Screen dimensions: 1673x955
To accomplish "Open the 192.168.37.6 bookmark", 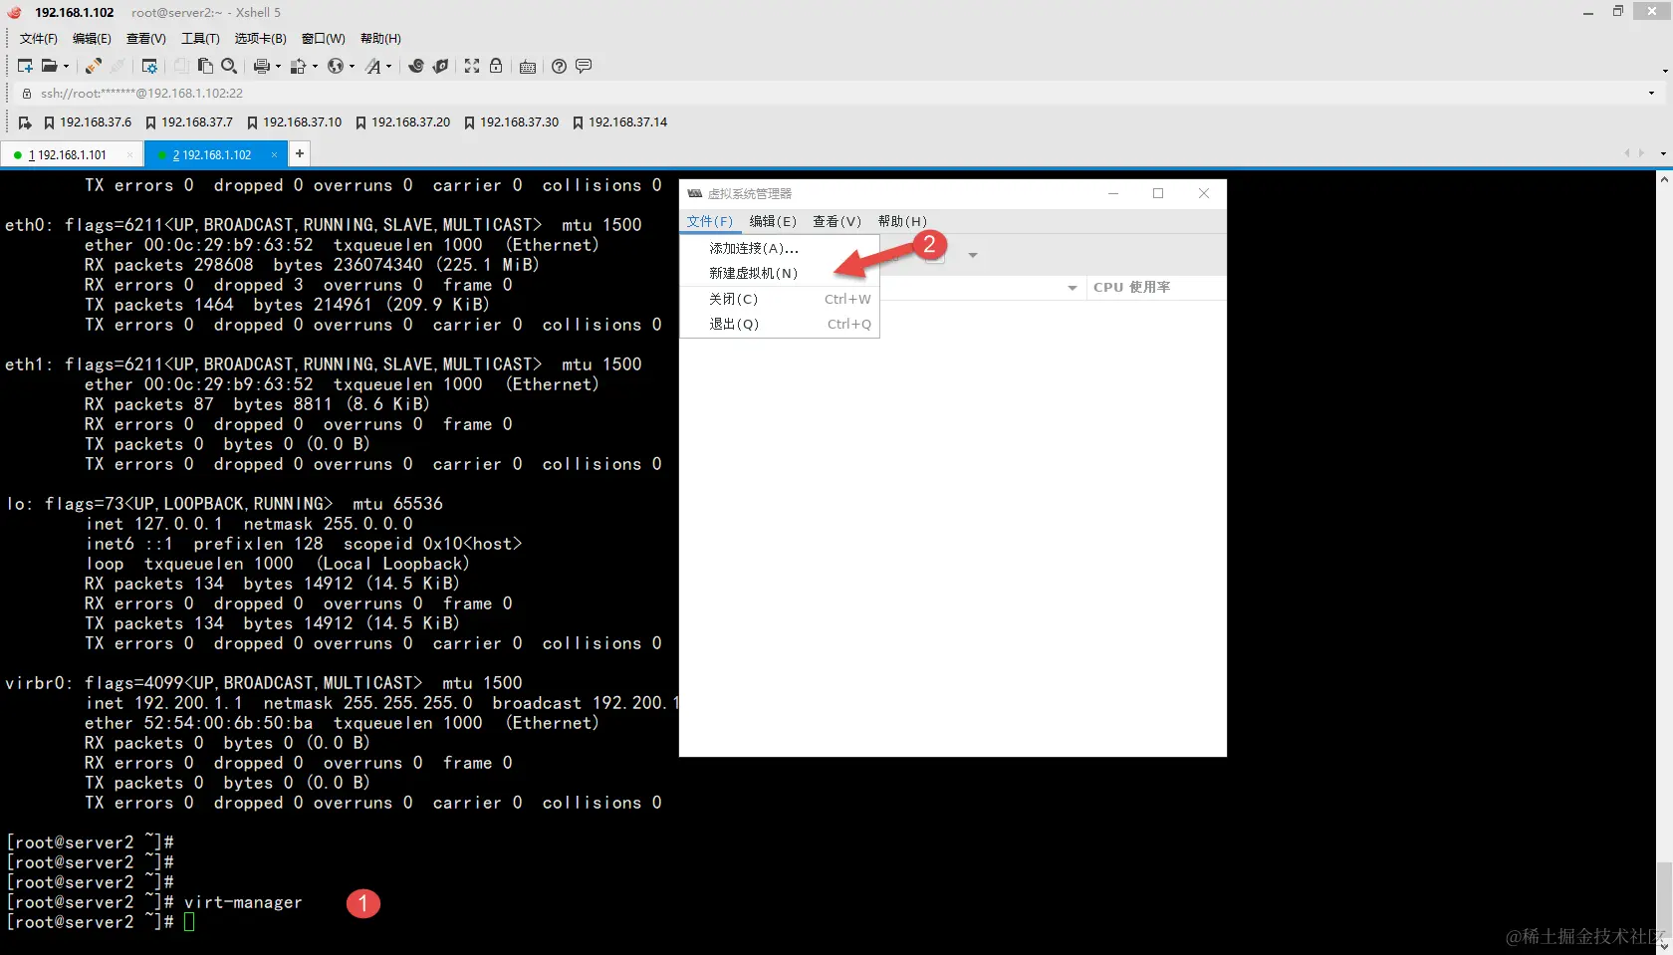I will pyautogui.click(x=88, y=122).
